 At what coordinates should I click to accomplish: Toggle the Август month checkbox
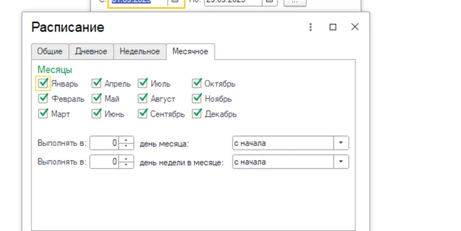click(143, 99)
